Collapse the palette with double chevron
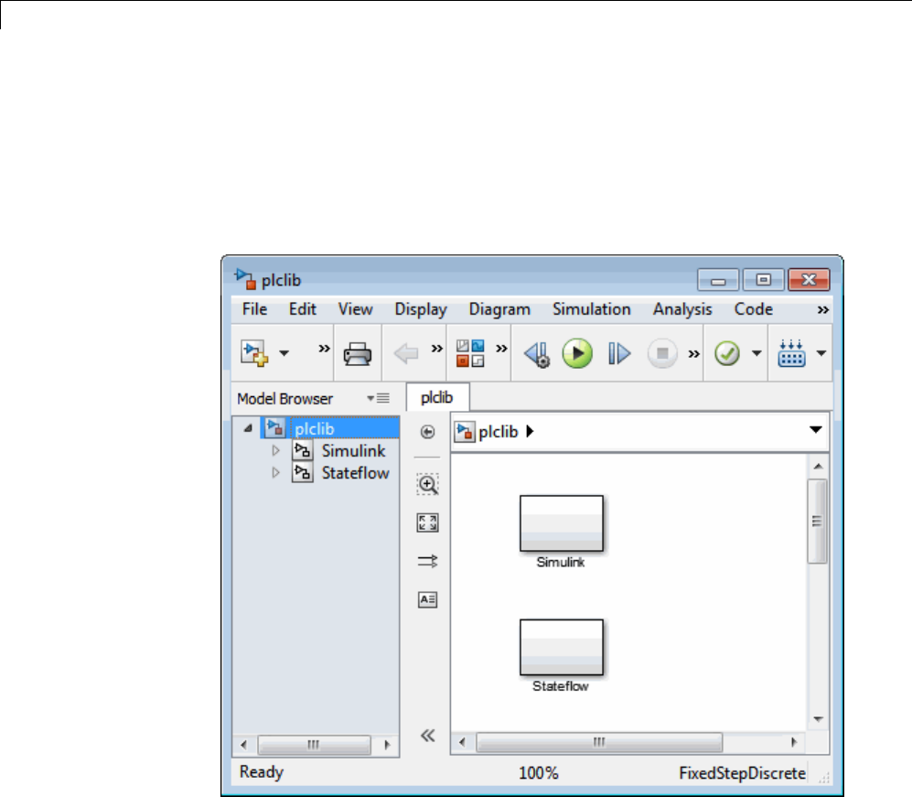Viewport: 912px width, 797px height. click(427, 736)
